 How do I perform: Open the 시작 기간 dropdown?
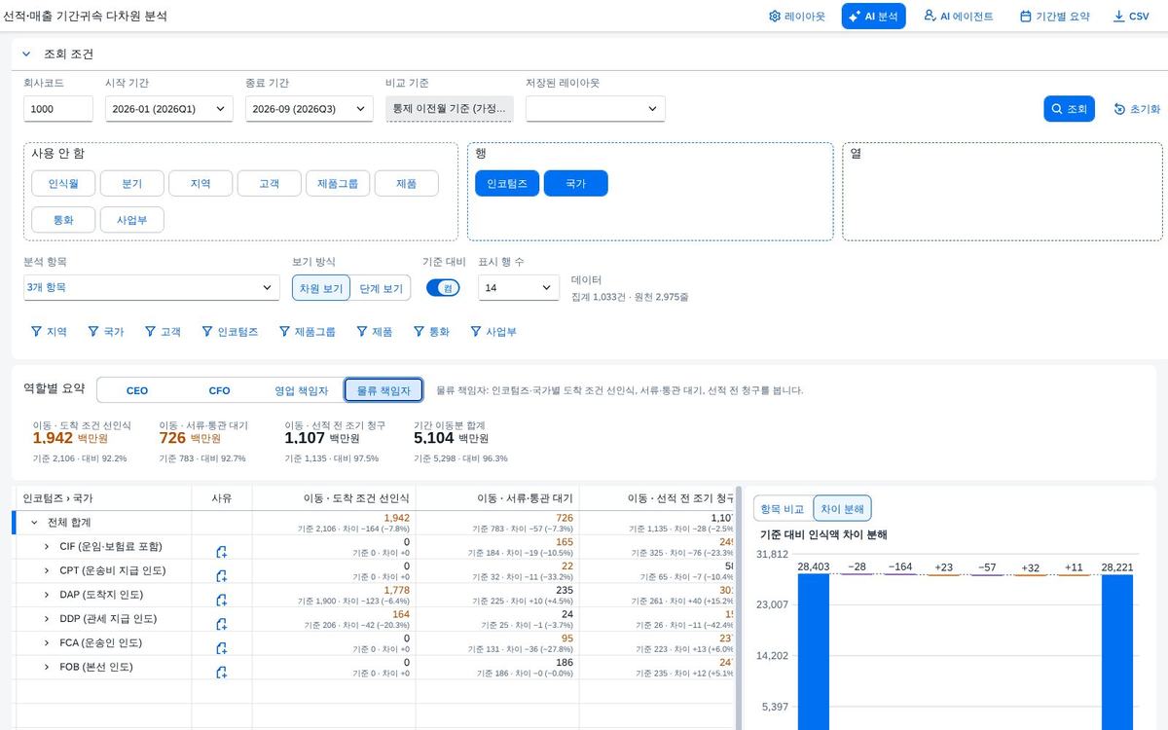pyautogui.click(x=168, y=109)
